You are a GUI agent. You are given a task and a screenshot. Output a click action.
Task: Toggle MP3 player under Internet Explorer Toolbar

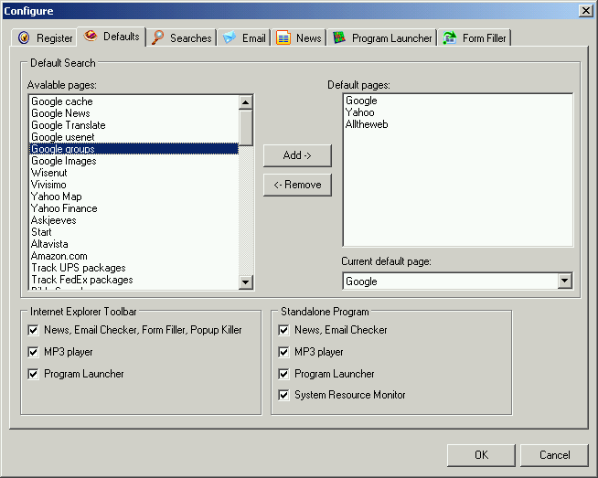33,352
